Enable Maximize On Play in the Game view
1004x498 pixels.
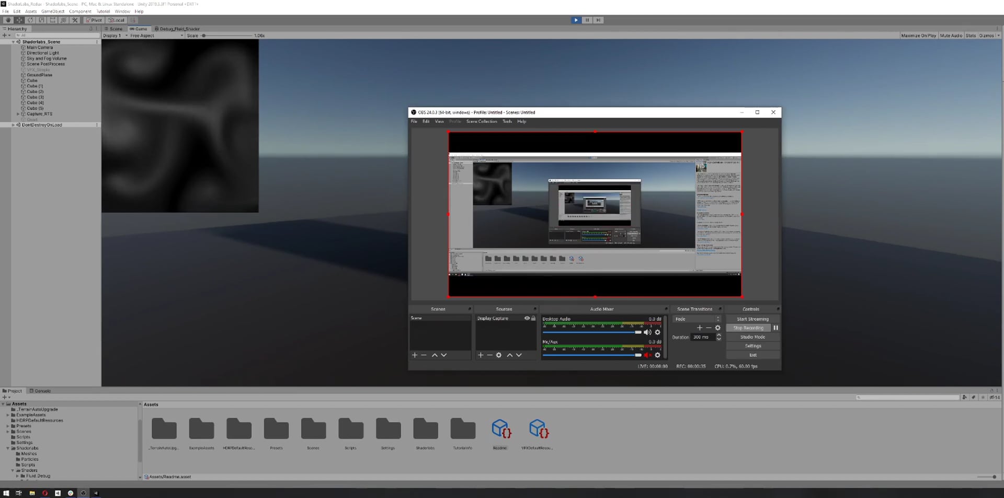(x=918, y=36)
